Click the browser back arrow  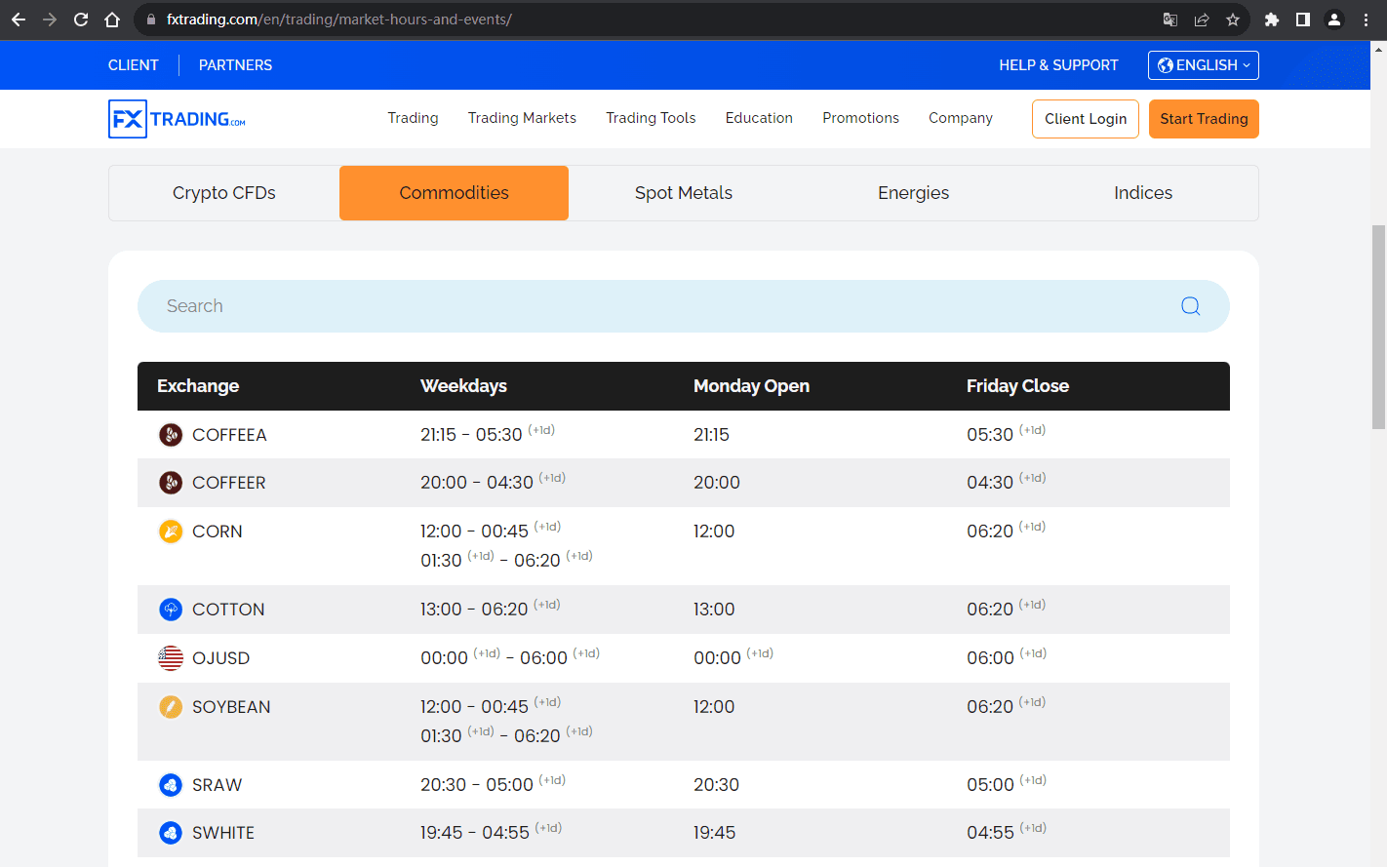19,20
